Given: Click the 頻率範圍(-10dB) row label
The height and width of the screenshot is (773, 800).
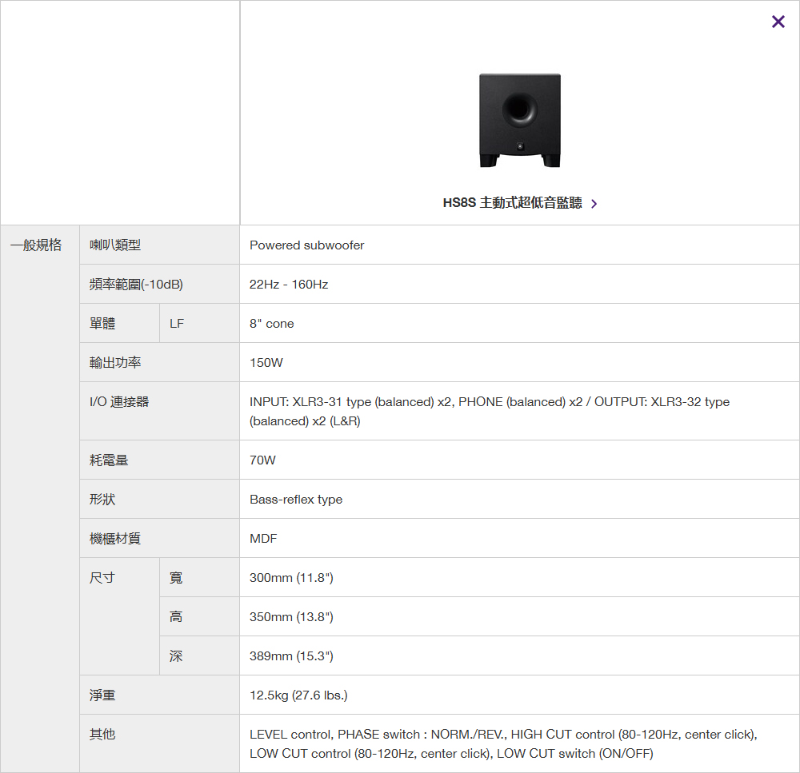Looking at the screenshot, I should point(130,285).
